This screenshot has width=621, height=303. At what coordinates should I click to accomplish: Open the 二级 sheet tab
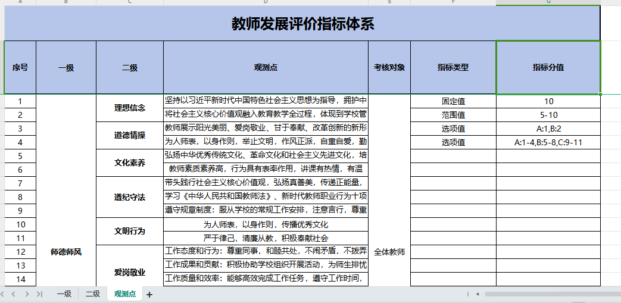92,294
